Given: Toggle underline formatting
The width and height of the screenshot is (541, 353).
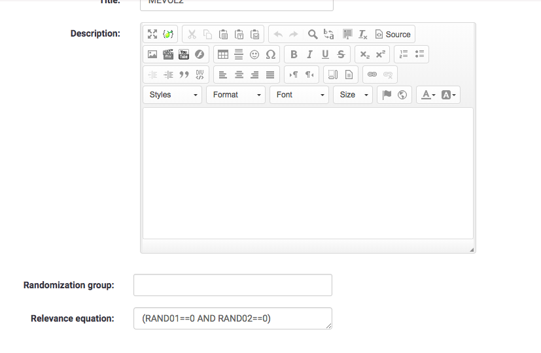Looking at the screenshot, I should click(325, 54).
